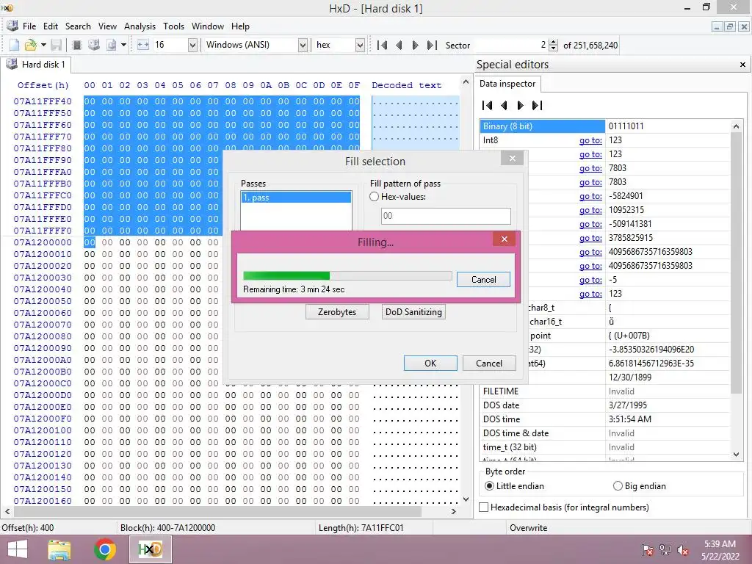
Task: Select Little endian byte order
Action: pyautogui.click(x=489, y=486)
